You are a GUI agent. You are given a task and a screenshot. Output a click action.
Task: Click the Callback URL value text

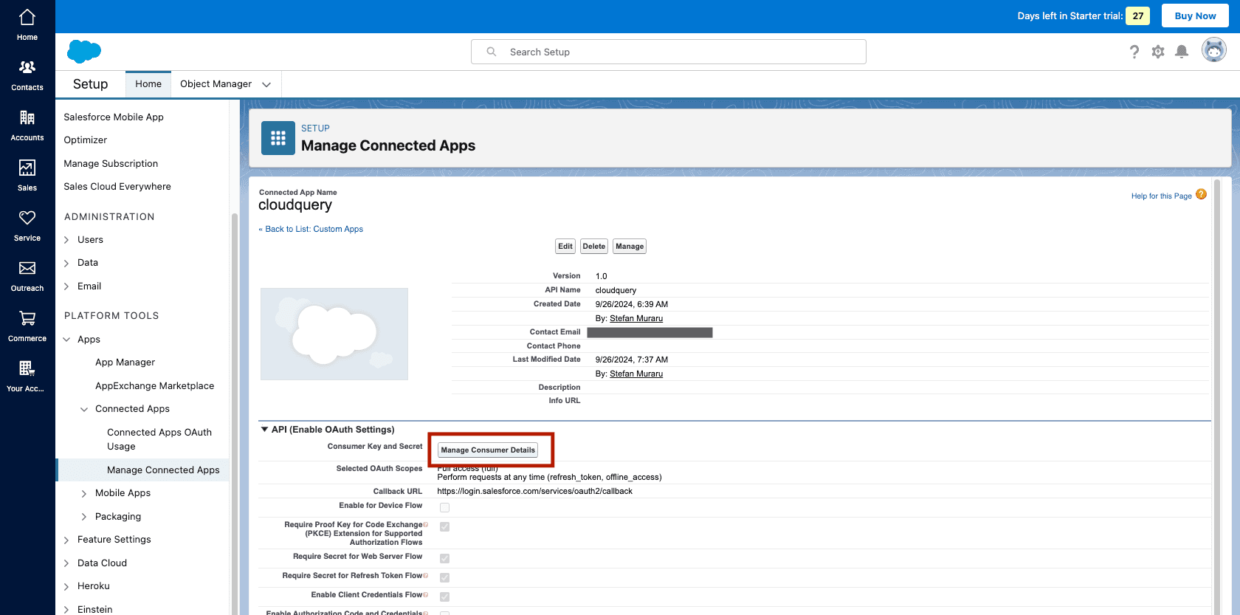pyautogui.click(x=534, y=491)
